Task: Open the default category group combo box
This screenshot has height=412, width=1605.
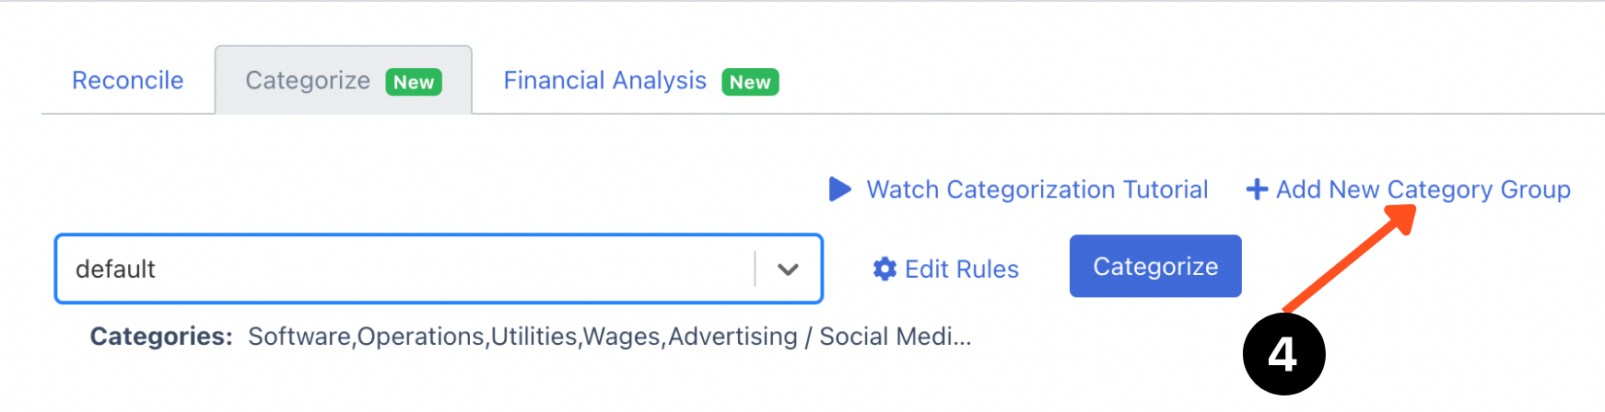Action: (405, 269)
